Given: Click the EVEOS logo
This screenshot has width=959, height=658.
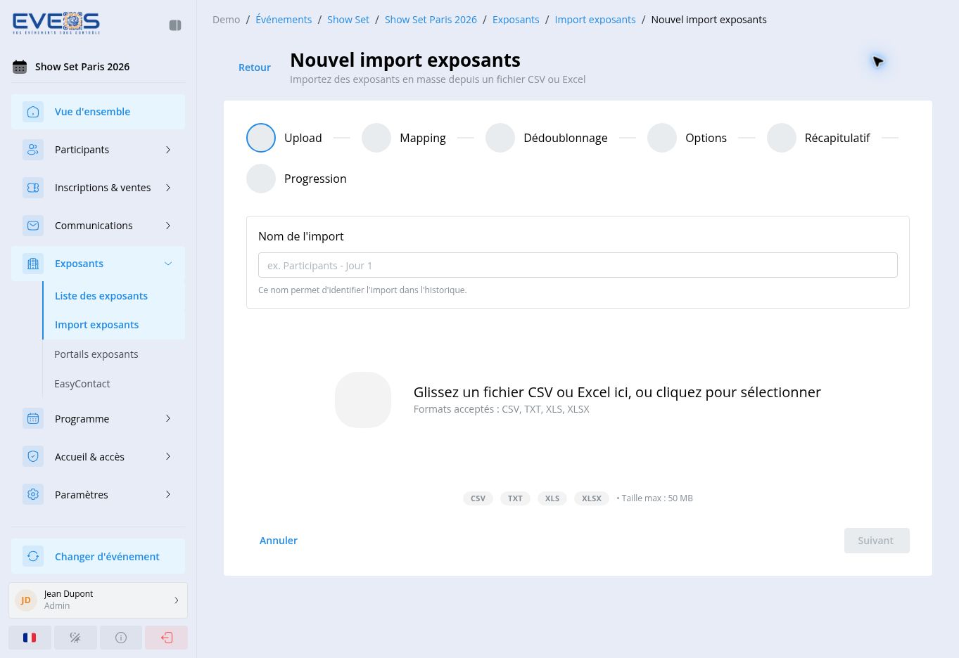Looking at the screenshot, I should tap(56, 23).
